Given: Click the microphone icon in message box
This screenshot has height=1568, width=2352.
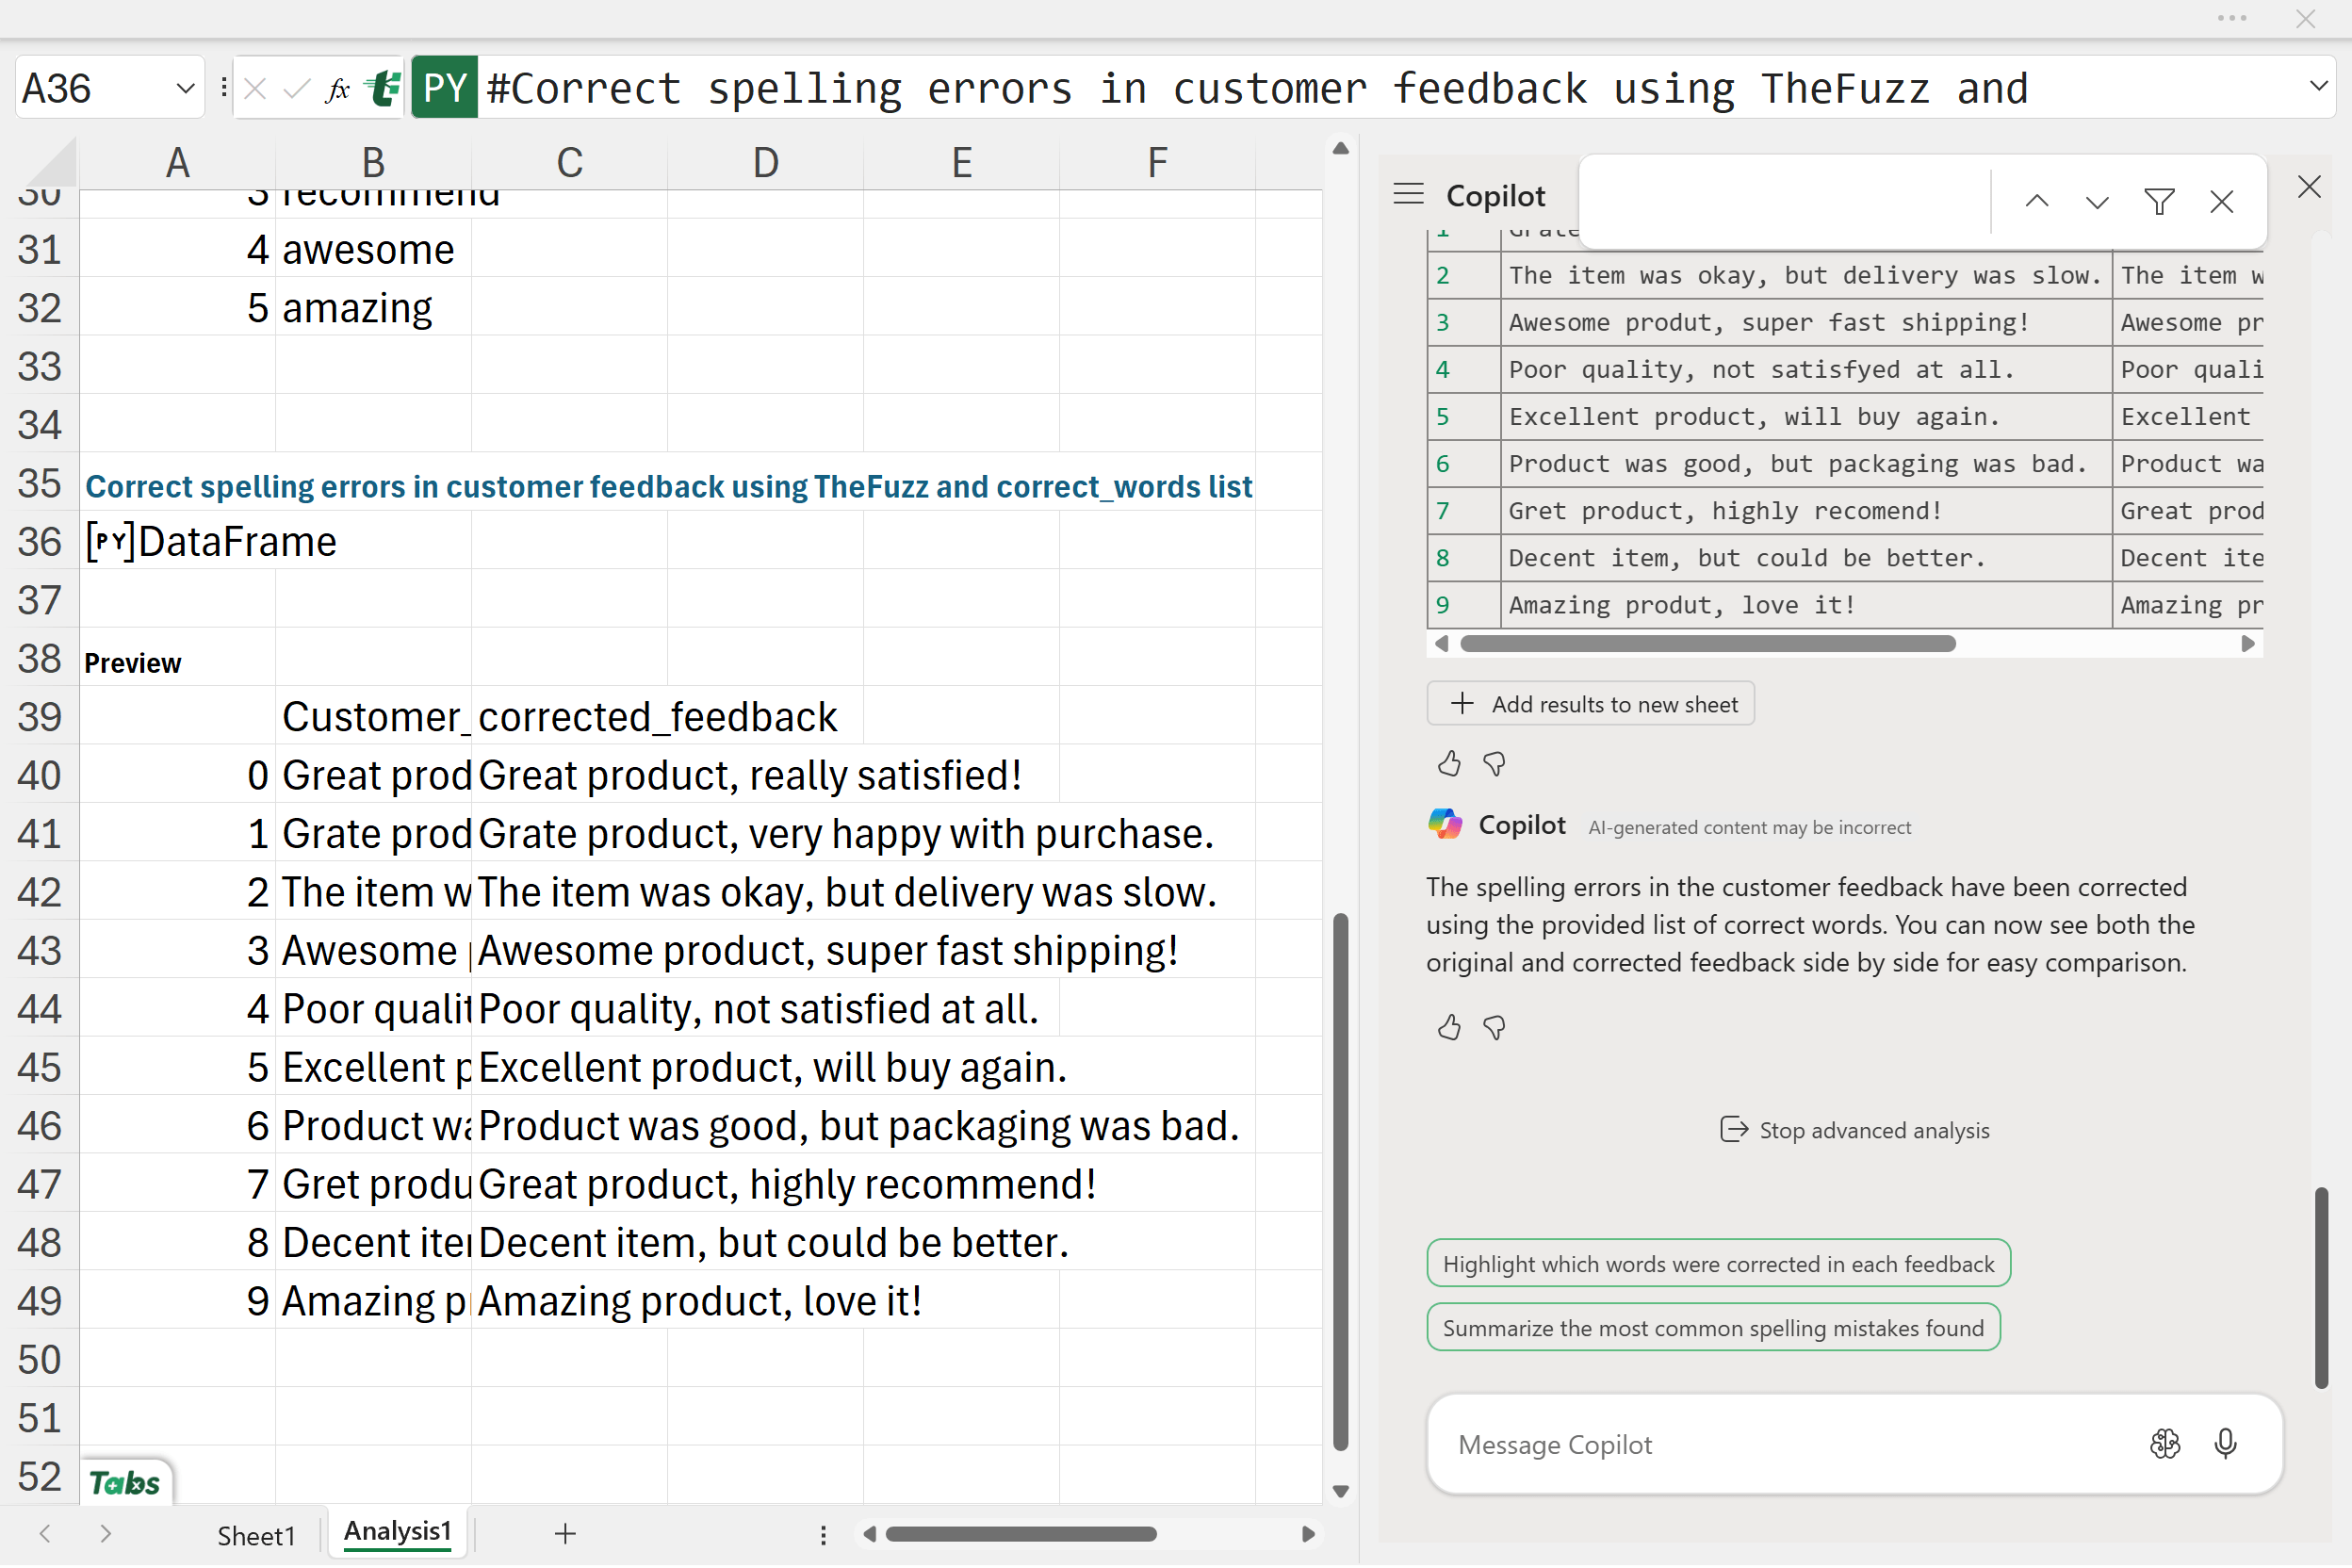Looking at the screenshot, I should (x=2225, y=1443).
